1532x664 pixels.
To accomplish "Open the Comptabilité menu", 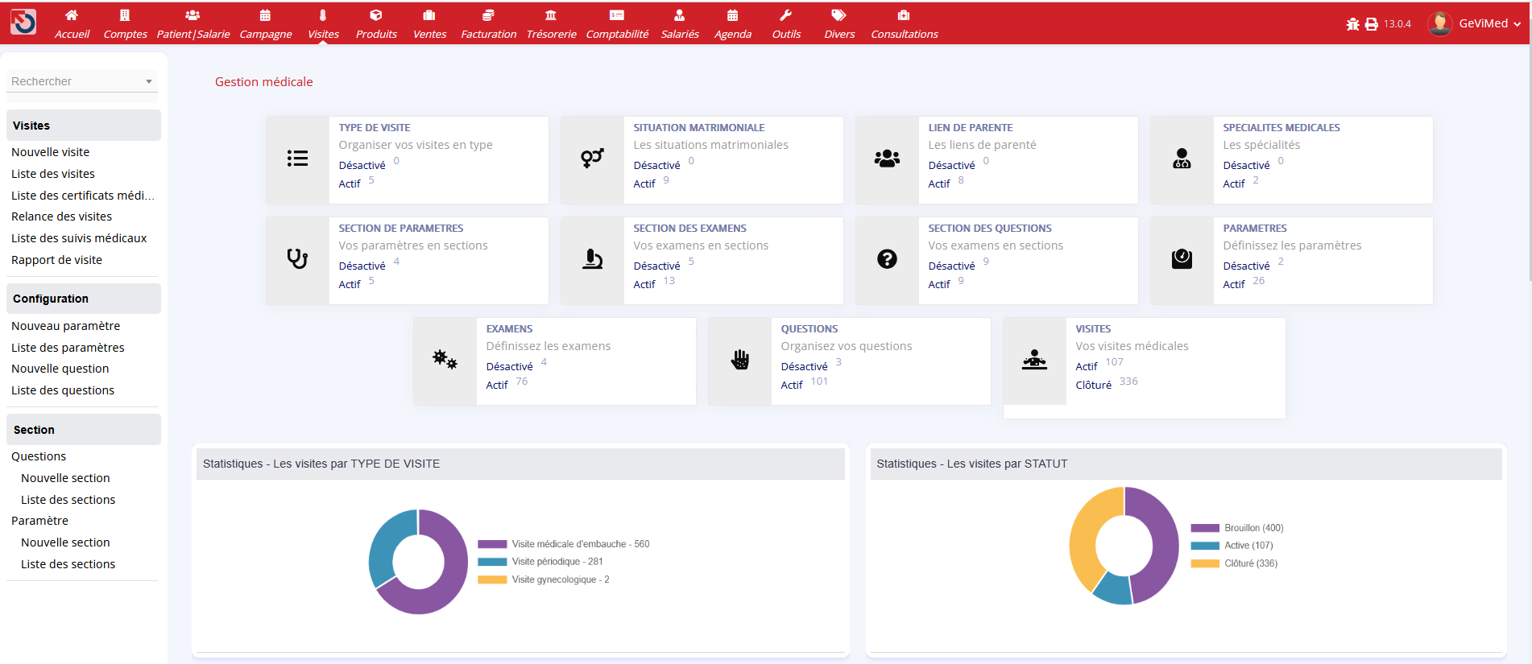I will point(617,23).
